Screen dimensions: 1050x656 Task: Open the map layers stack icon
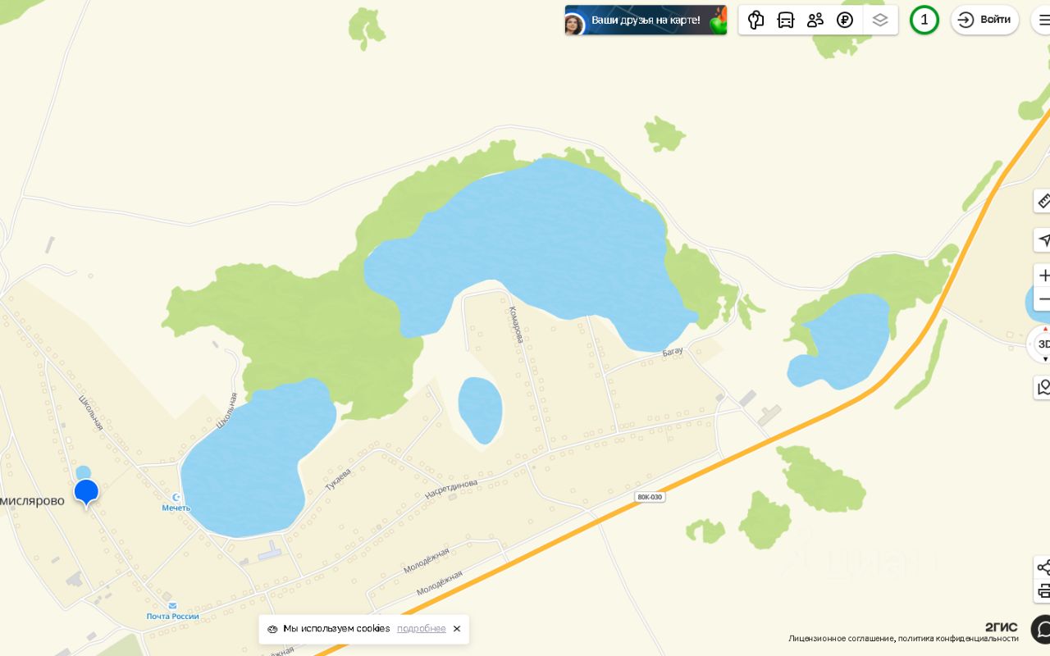pyautogui.click(x=880, y=20)
